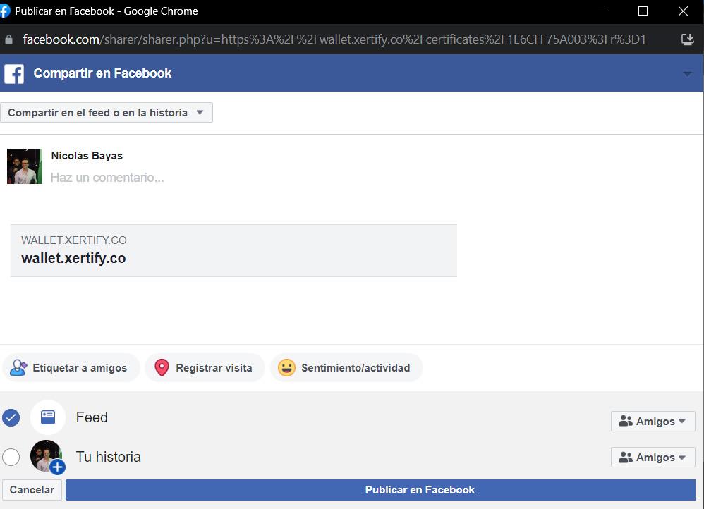This screenshot has height=509, width=704.
Task: Click the Cancelar button
Action: coord(32,490)
